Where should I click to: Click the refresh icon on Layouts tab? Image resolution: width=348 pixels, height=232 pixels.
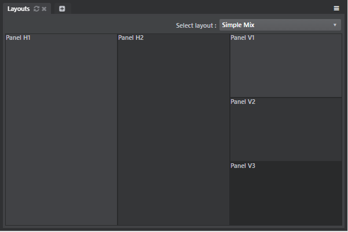click(37, 9)
